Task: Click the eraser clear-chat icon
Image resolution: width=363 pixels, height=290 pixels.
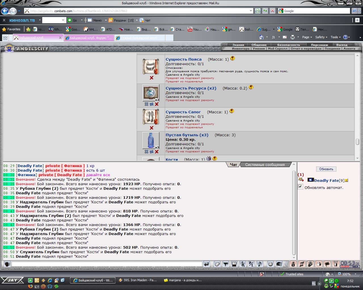Action: pos(217,264)
